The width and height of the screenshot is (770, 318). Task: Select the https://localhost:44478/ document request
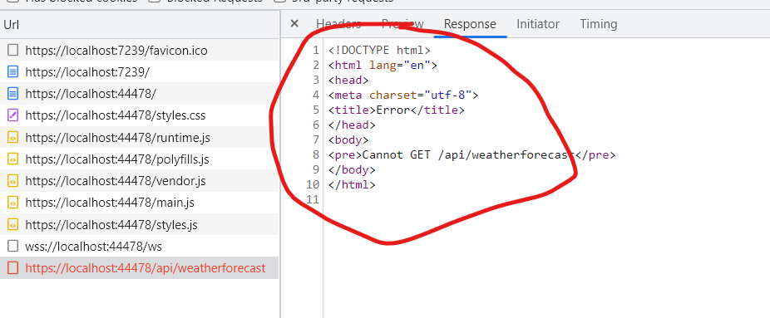tap(139, 93)
